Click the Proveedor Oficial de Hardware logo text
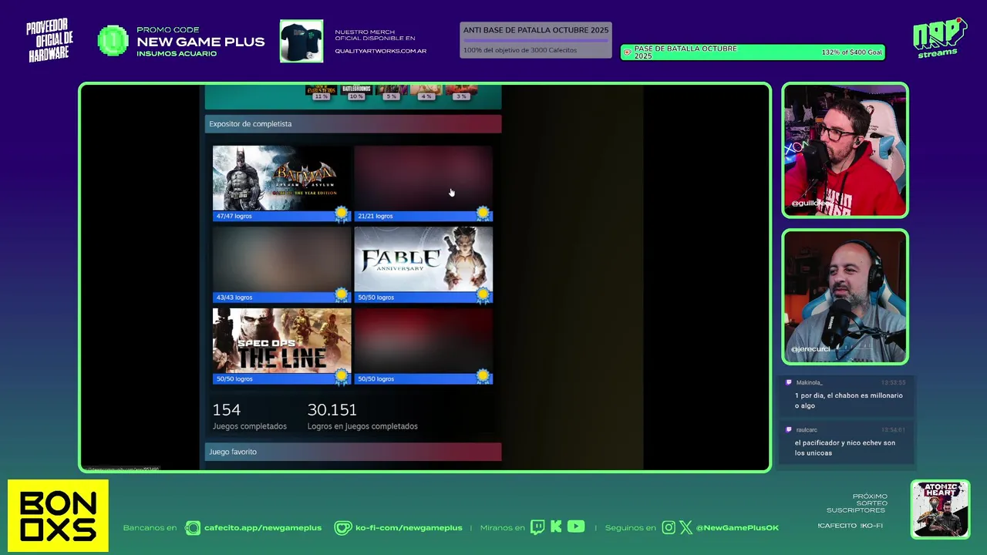Viewport: 987px width, 555px height. pyautogui.click(x=50, y=41)
